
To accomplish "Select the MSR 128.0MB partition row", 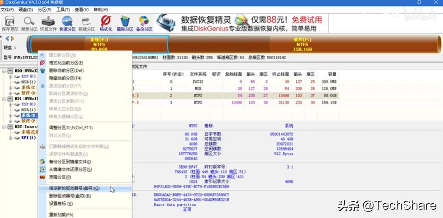I will click(x=235, y=89).
